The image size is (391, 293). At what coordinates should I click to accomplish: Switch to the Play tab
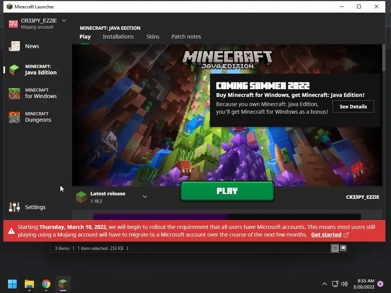(x=85, y=37)
